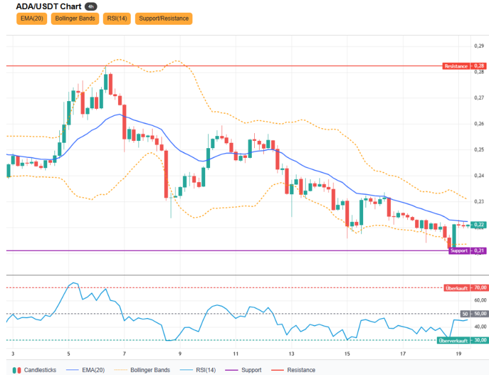Click the Bollinger Bands label in the legend

tap(150, 370)
